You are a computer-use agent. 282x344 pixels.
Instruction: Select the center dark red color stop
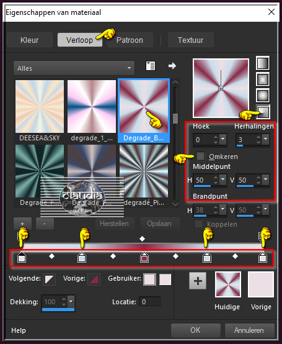click(x=144, y=257)
